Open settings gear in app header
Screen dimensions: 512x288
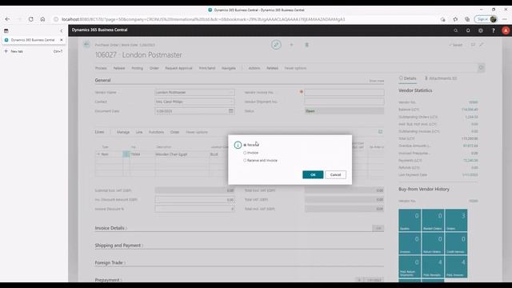[x=481, y=30]
